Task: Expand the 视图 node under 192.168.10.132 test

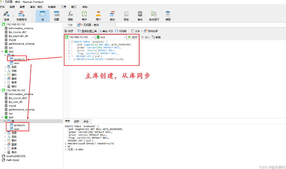Action: coord(5,67)
